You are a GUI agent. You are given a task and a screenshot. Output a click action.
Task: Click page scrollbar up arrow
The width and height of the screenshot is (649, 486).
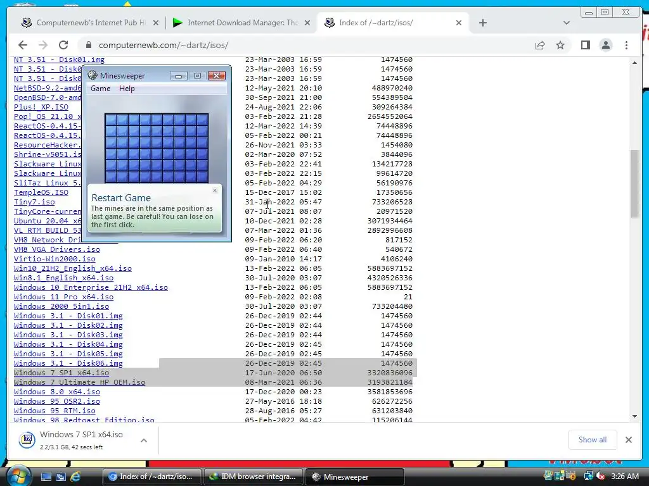(x=634, y=63)
